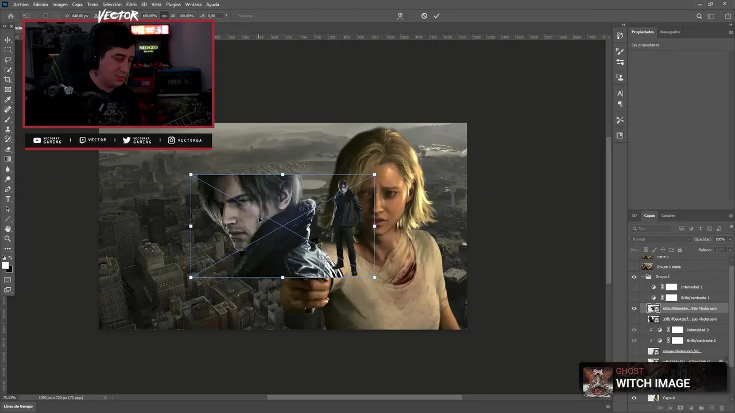Select the Zoom tool
The width and height of the screenshot is (735, 413).
[x=7, y=239]
